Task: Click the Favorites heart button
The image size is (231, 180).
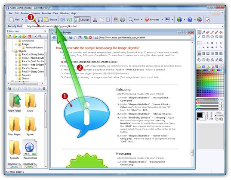Action: [152, 20]
